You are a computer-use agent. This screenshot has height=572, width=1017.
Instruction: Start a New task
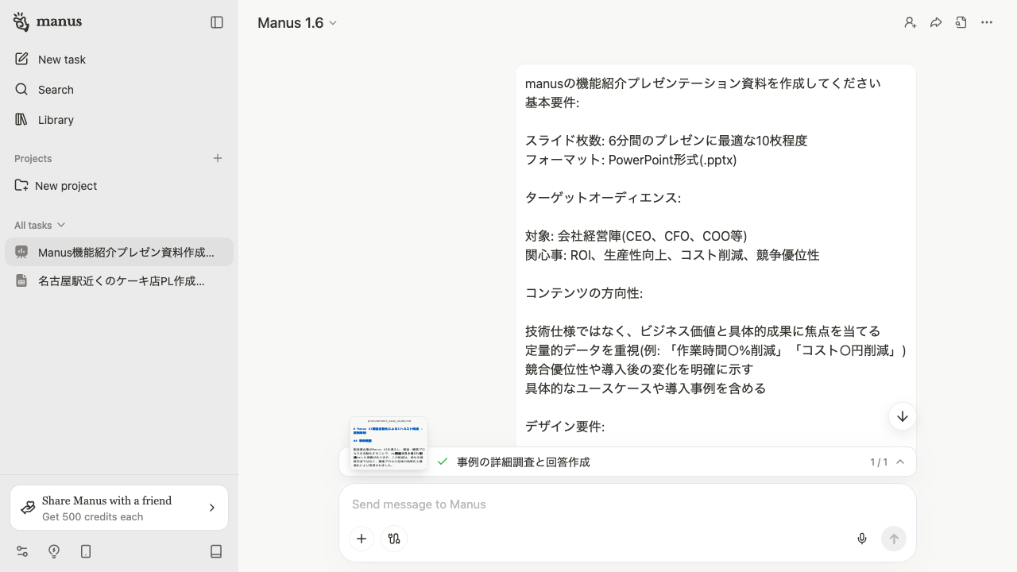click(x=119, y=60)
